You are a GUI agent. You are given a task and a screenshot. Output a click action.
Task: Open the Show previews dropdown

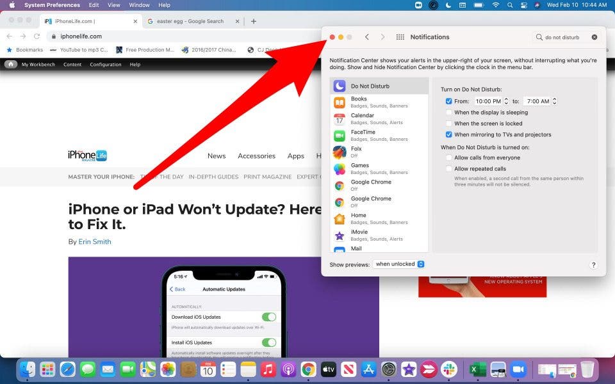[400, 264]
